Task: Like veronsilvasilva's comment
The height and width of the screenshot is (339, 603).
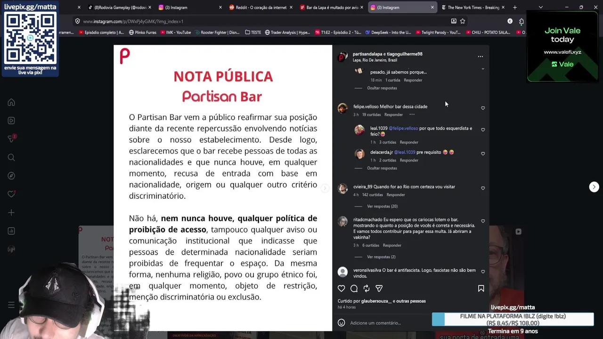Action: pos(483,272)
